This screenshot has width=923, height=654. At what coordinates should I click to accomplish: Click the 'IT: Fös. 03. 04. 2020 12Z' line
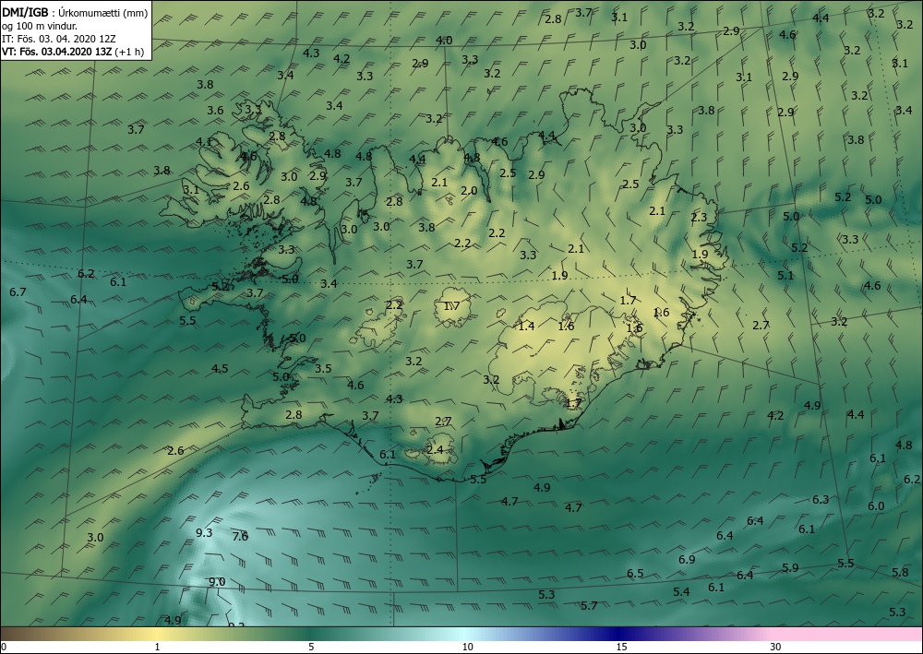coord(59,39)
